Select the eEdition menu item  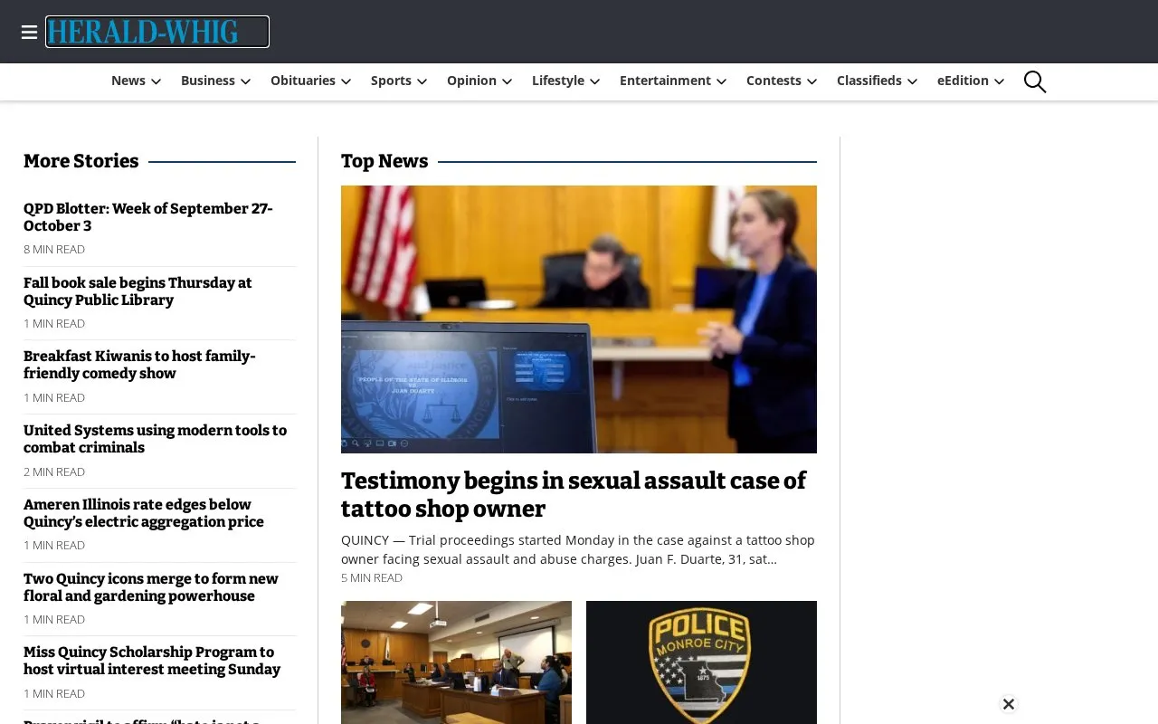pos(963,81)
